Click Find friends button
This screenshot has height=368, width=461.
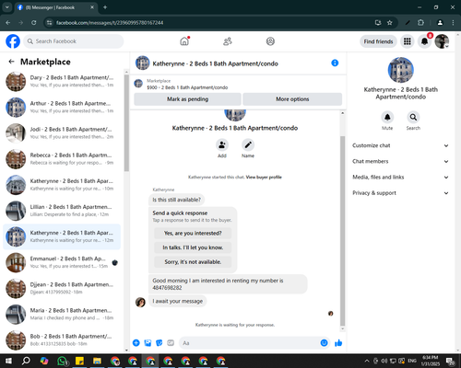coord(378,41)
